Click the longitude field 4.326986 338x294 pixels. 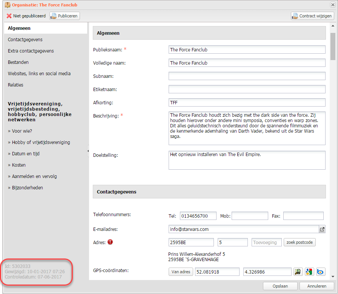(267, 272)
